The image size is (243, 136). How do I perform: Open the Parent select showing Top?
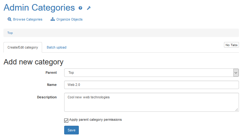click(x=151, y=73)
